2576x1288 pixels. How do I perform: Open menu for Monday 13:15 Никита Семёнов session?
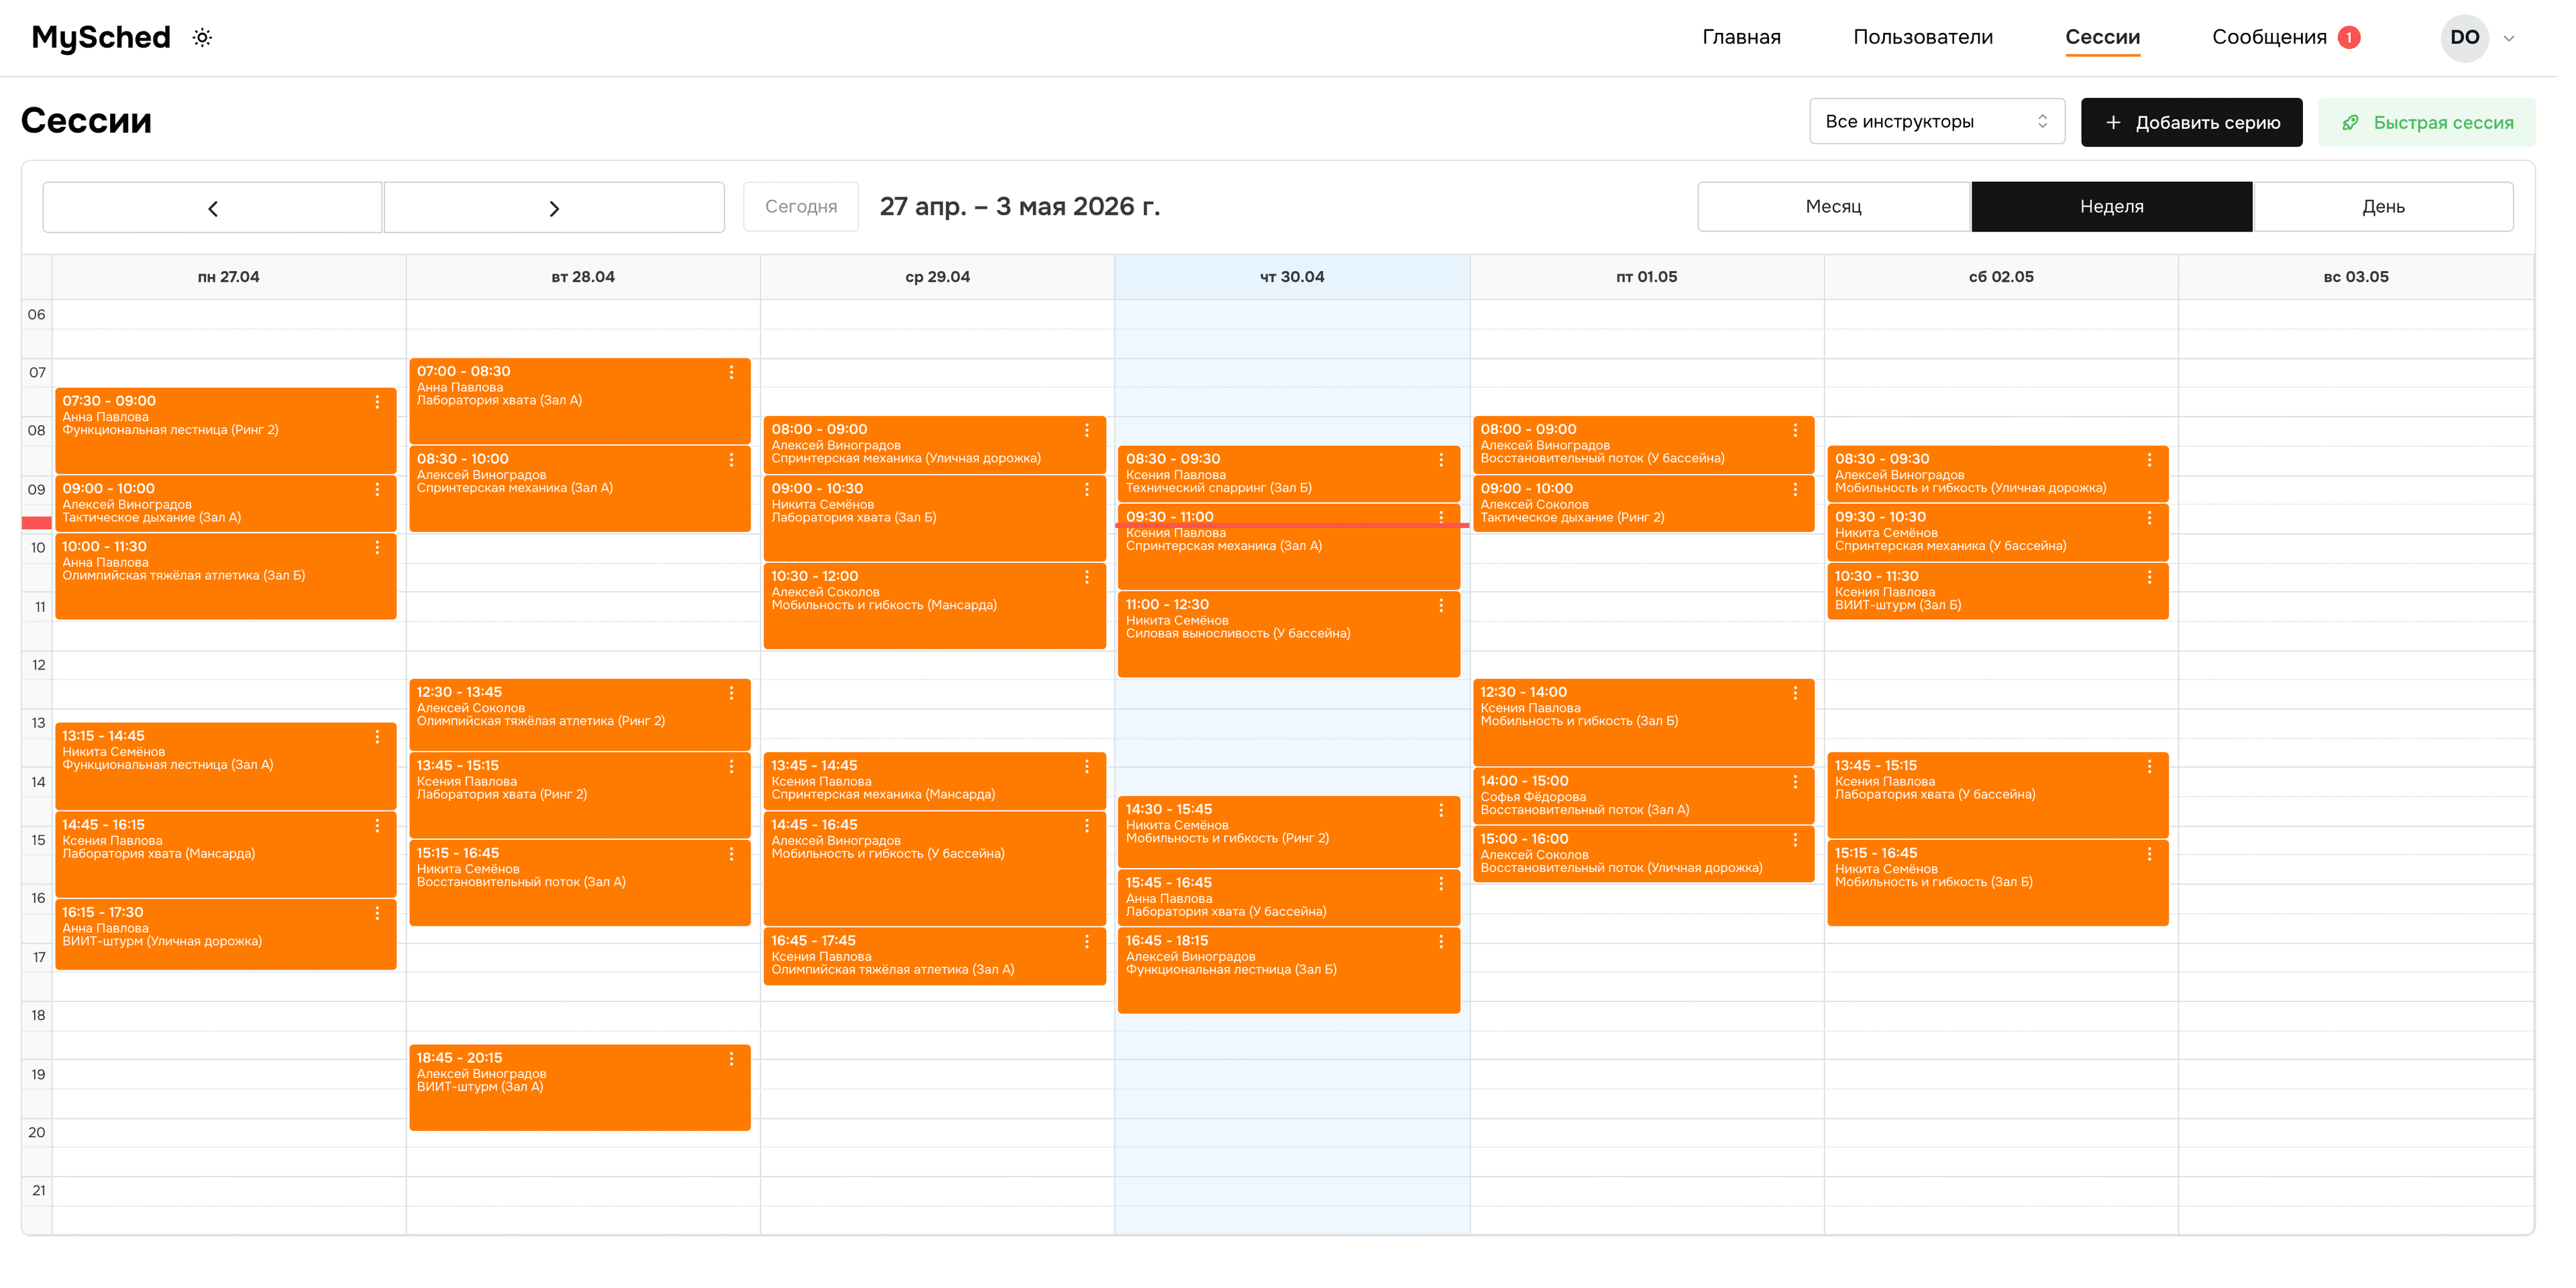(377, 737)
